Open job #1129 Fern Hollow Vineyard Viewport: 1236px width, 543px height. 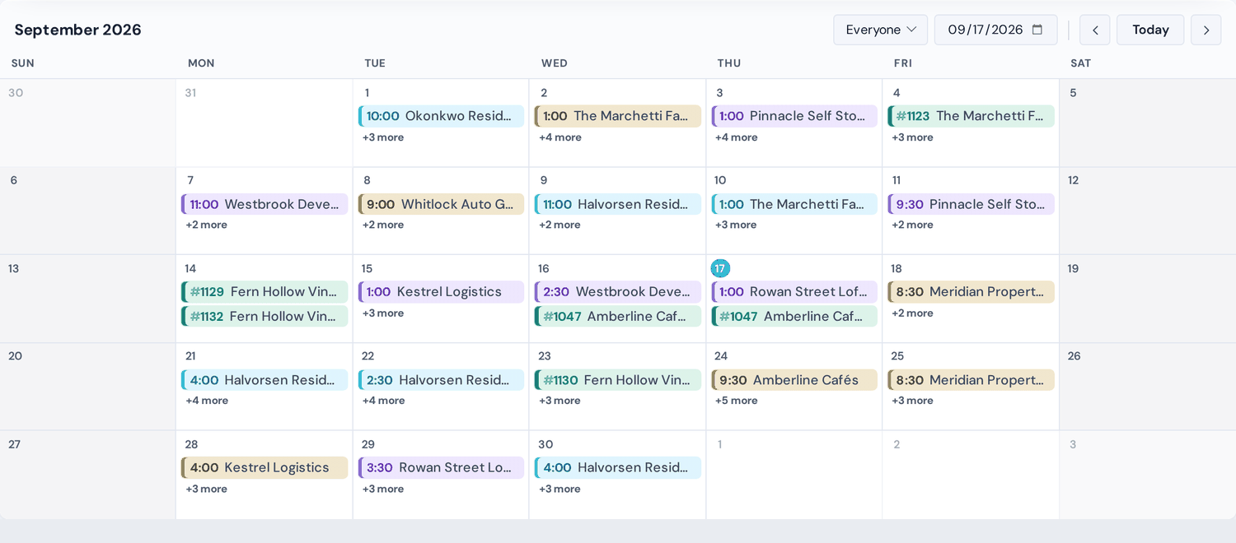coord(265,291)
